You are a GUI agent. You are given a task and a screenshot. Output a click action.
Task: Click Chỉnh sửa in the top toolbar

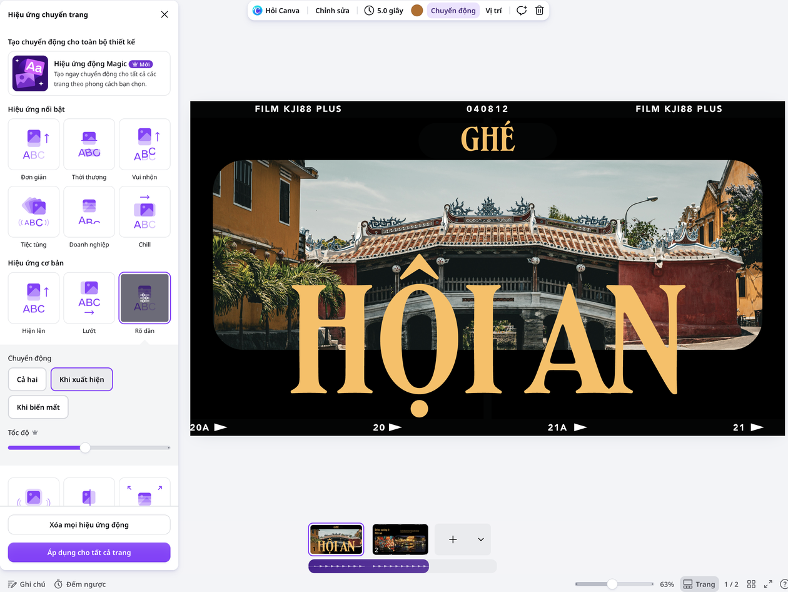click(x=332, y=11)
